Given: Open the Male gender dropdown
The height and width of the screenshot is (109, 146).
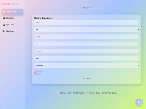Looking at the screenshot, I should click(x=87, y=58).
